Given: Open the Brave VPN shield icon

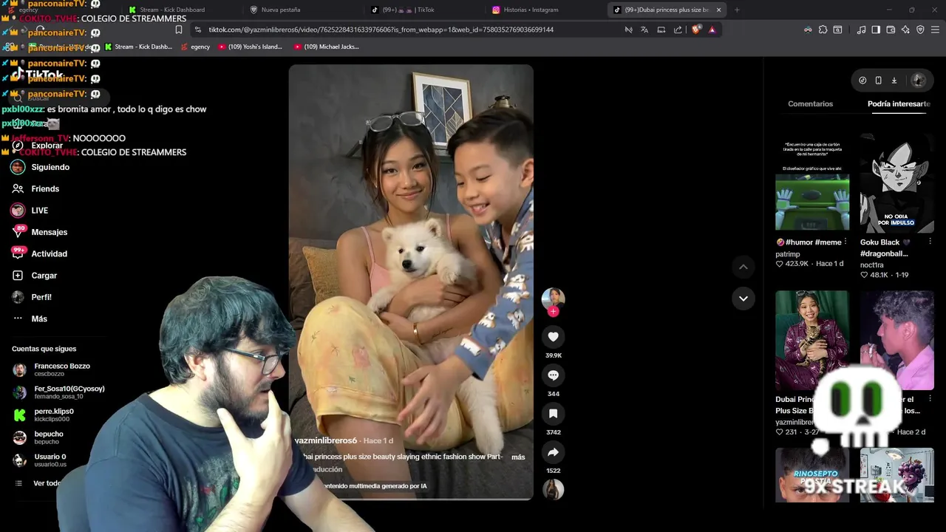Looking at the screenshot, I should [920, 30].
